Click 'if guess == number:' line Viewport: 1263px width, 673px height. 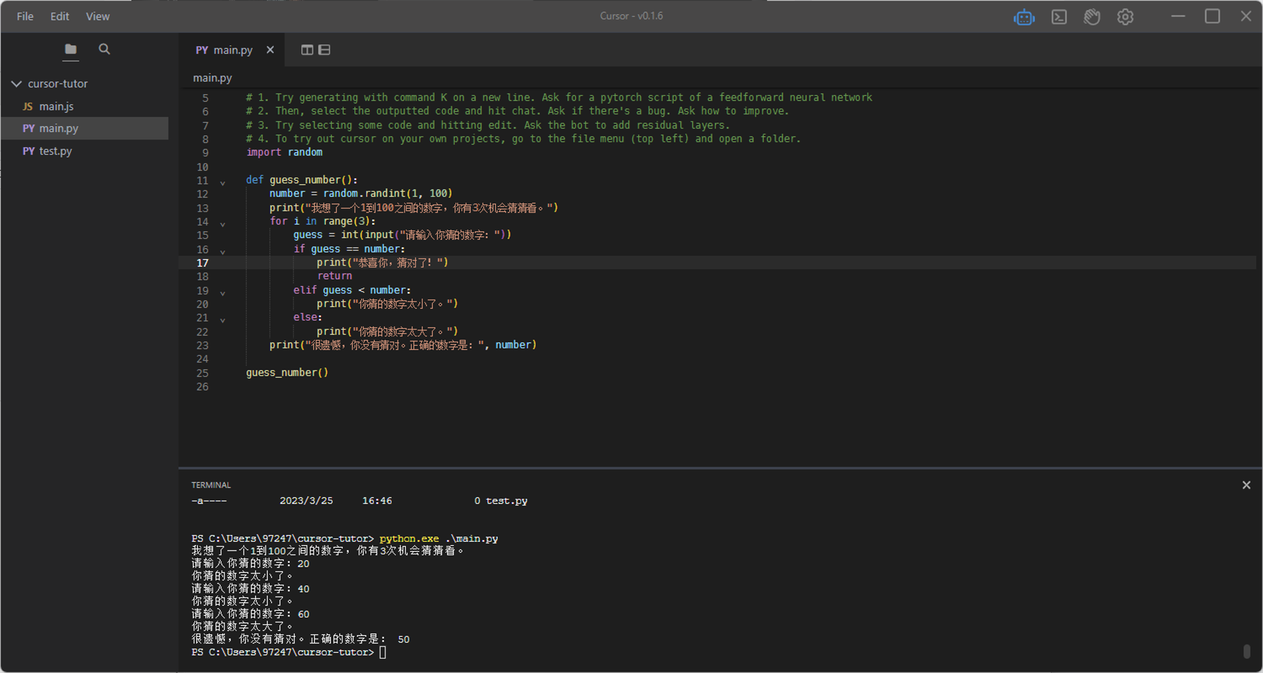(x=349, y=249)
